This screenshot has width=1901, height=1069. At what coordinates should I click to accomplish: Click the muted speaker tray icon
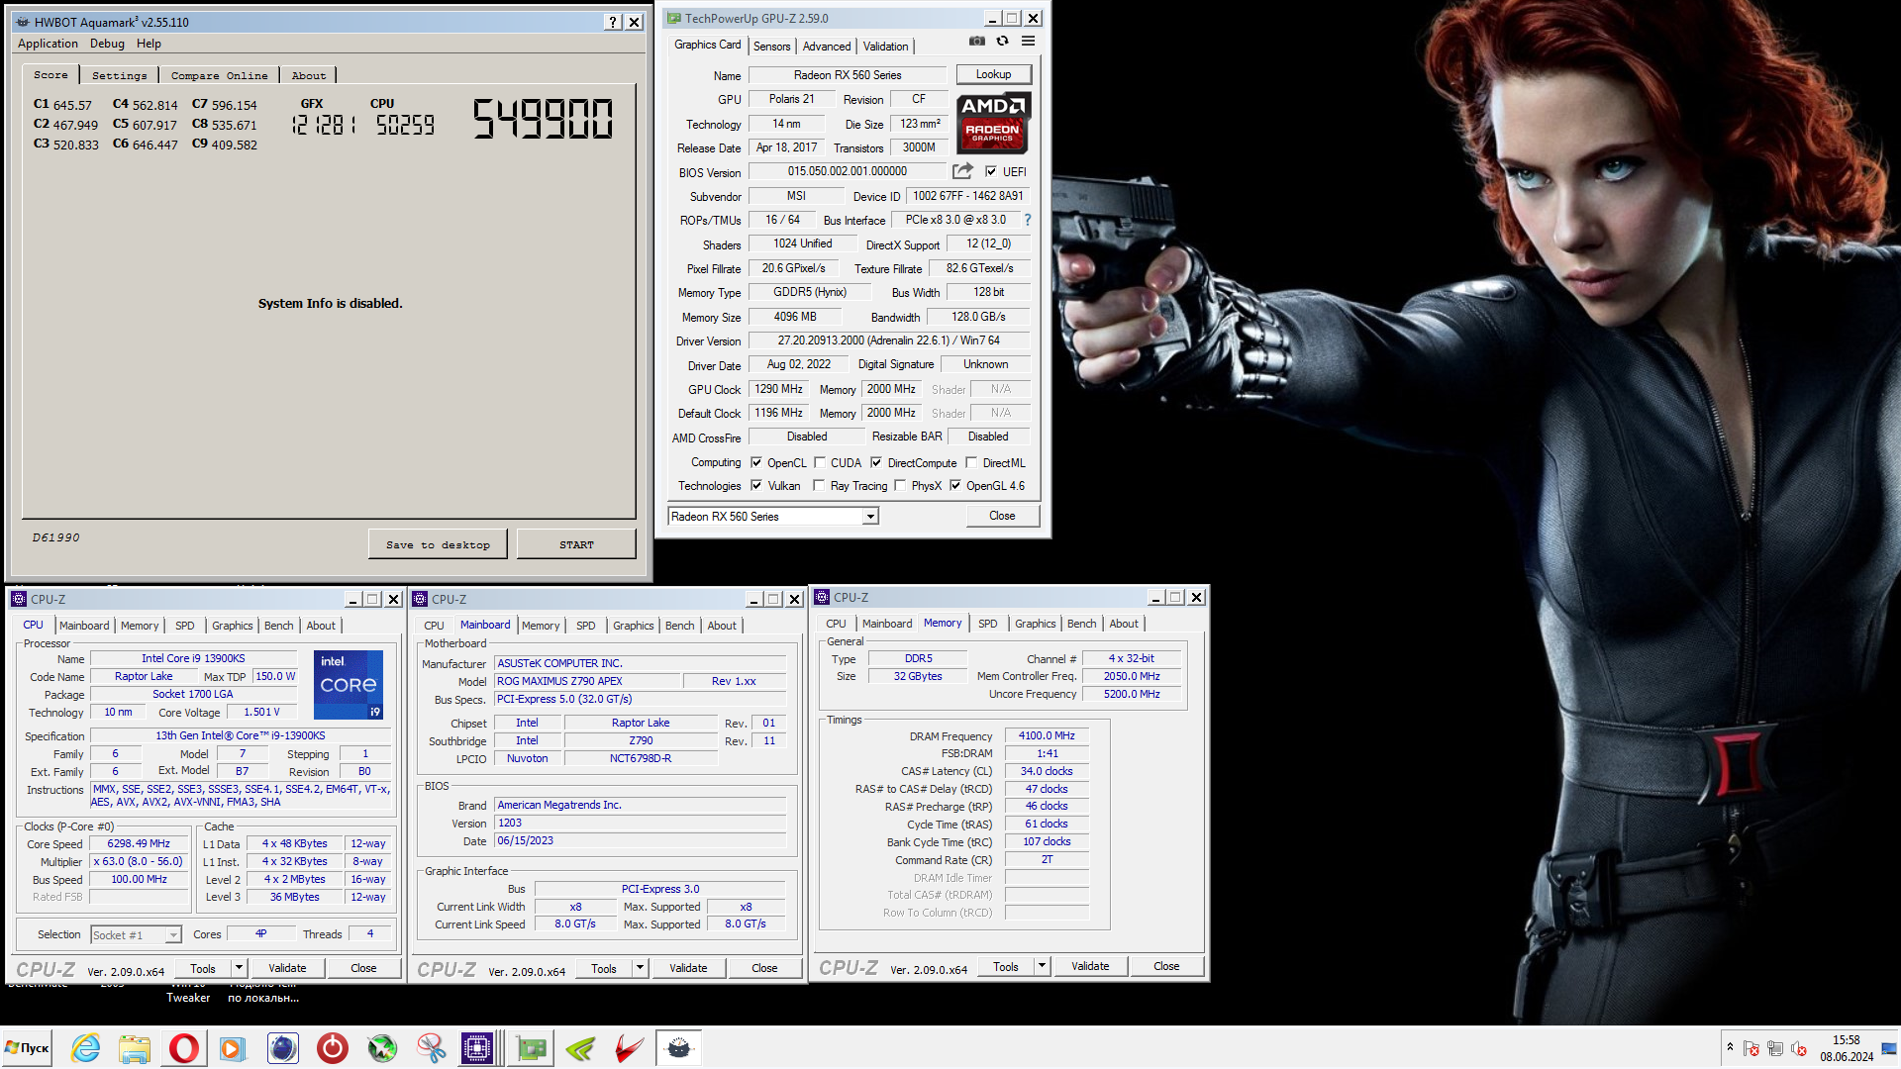1799,1048
